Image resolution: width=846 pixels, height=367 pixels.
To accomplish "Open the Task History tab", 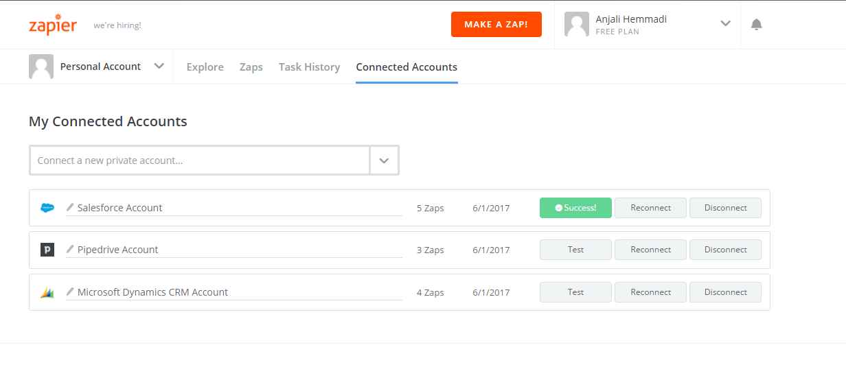I will click(x=310, y=67).
